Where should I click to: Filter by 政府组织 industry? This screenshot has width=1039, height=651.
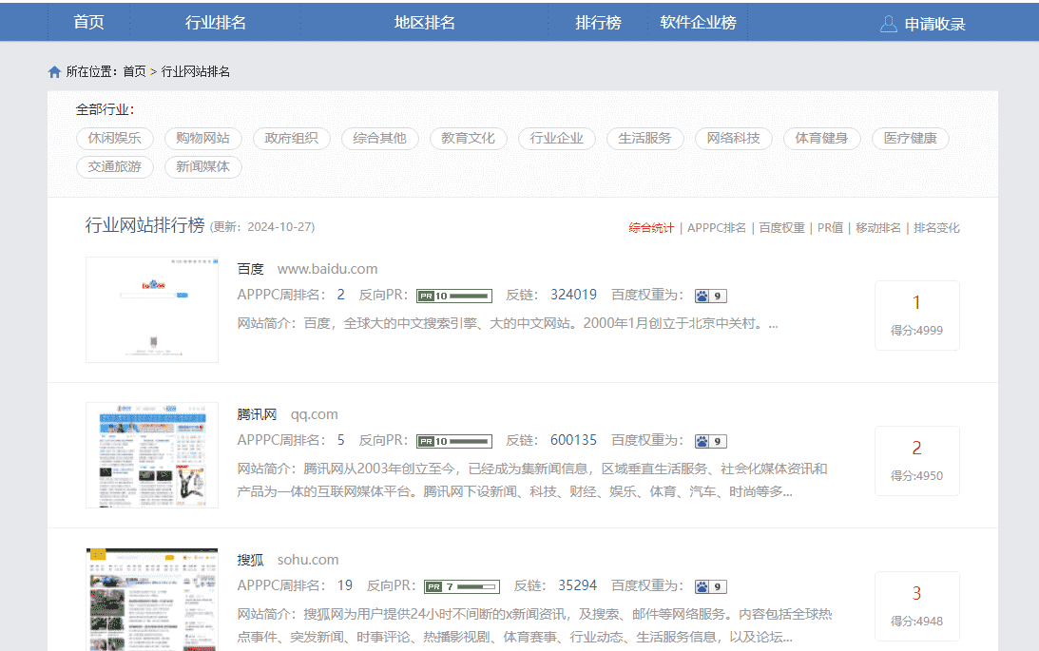click(292, 139)
